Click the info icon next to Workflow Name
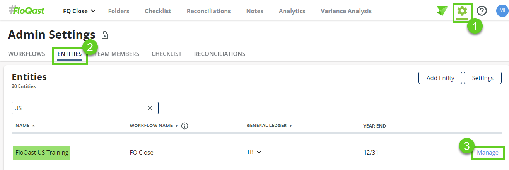The height and width of the screenshot is (170, 509). pos(184,126)
